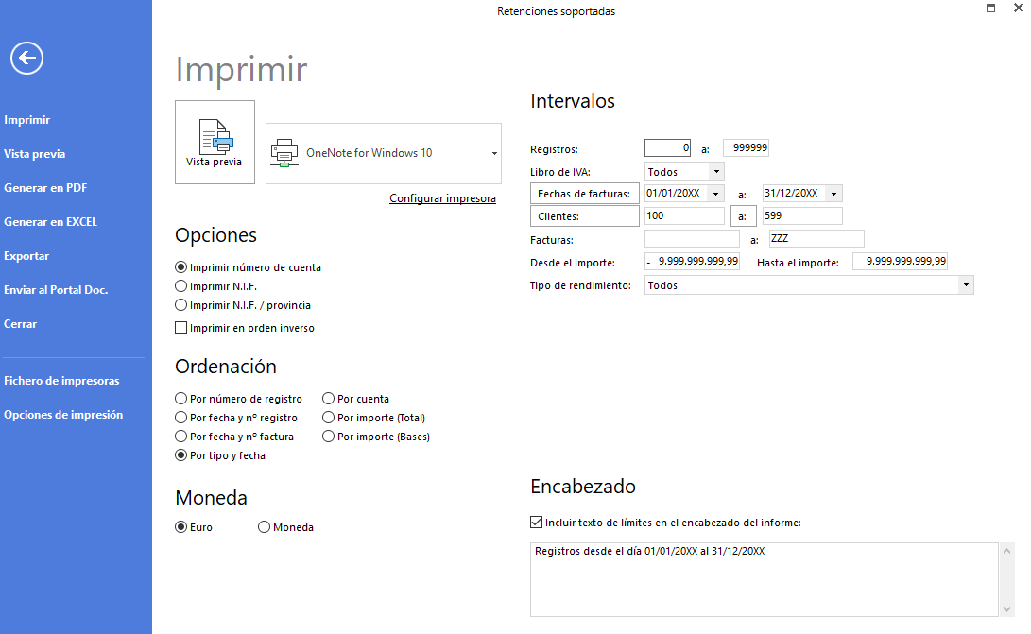Click header box scrollbar down arrow
1031x634 pixels.
tap(1006, 609)
